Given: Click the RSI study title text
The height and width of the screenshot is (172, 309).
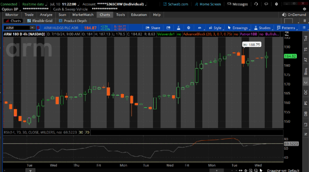Looking at the screenshot, I should [x=33, y=133].
